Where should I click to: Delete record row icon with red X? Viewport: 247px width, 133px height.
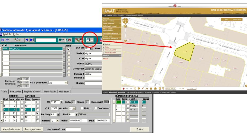(69, 40)
